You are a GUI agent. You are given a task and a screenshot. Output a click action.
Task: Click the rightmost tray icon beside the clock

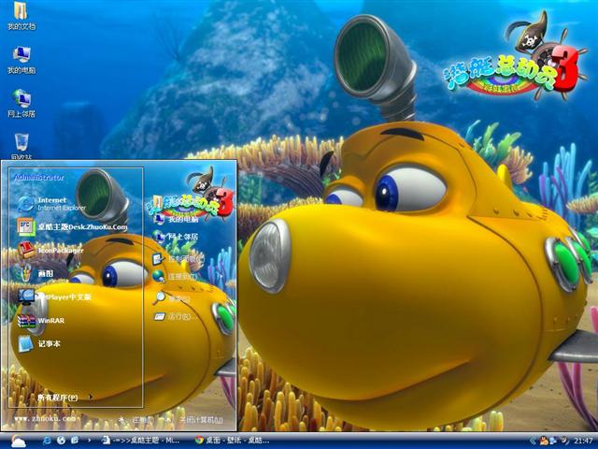pyautogui.click(x=564, y=441)
